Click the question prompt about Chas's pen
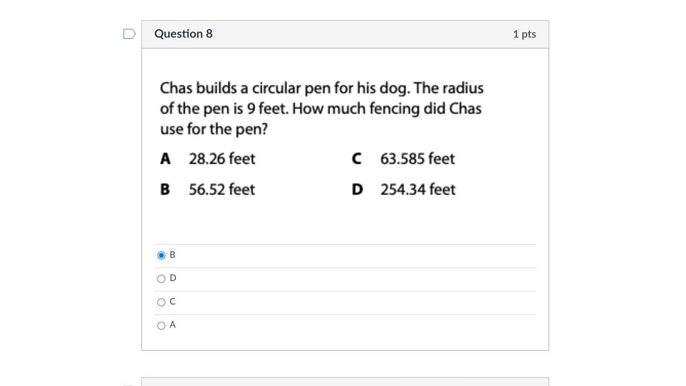 [x=321, y=109]
